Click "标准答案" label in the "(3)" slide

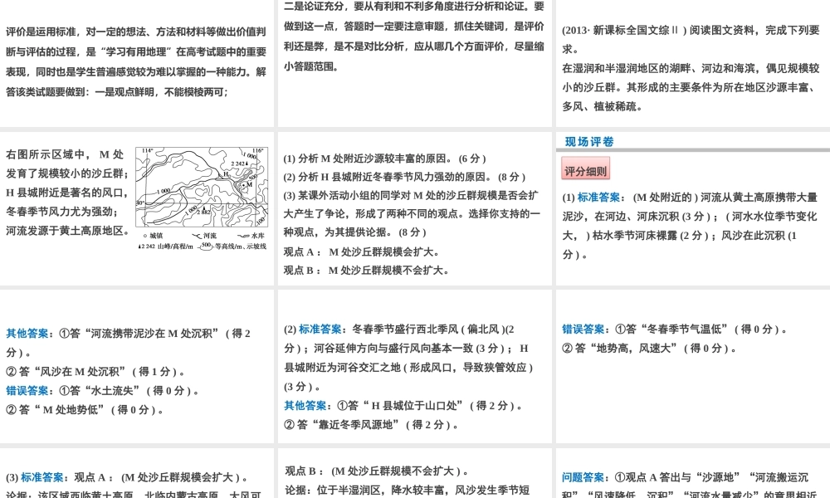click(41, 477)
